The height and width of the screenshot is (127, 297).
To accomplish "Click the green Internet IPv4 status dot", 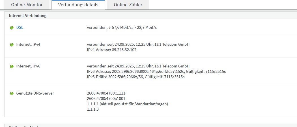I will [12, 45].
